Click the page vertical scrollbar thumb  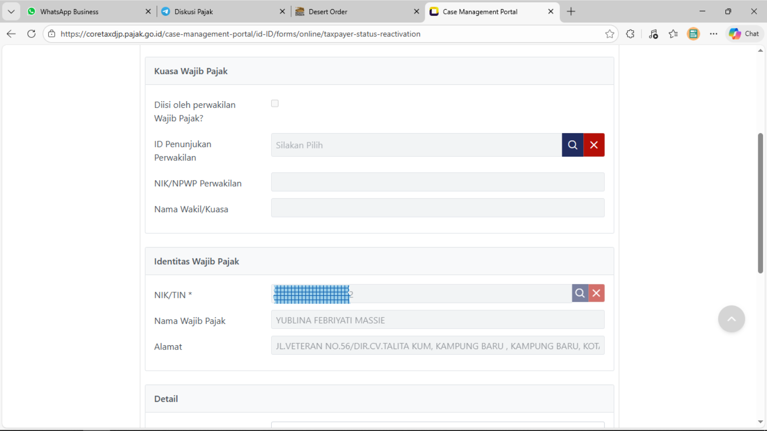tap(760, 204)
